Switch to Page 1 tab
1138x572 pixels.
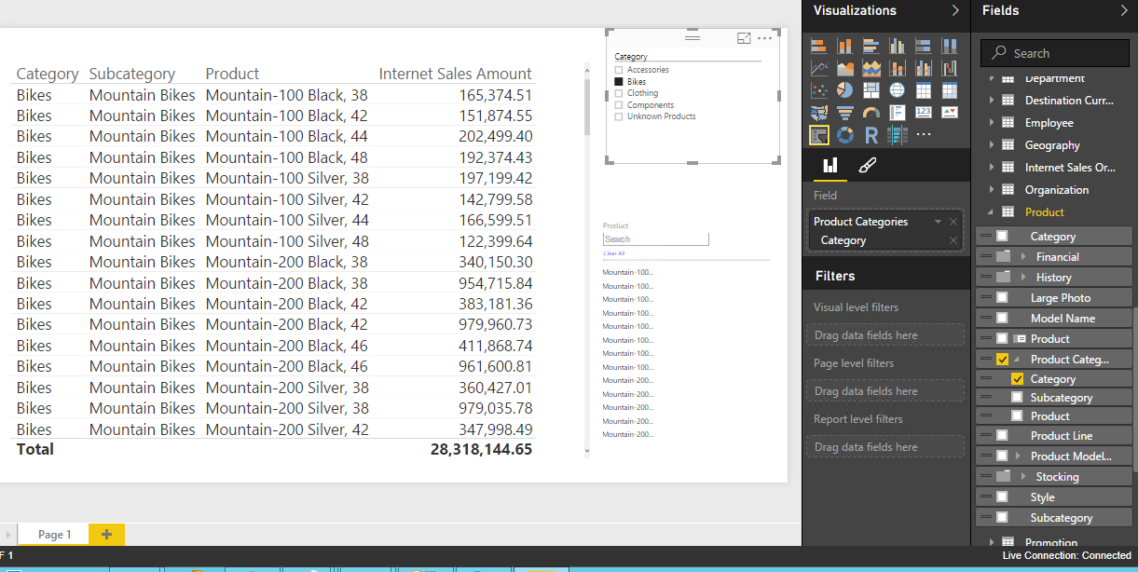54,535
